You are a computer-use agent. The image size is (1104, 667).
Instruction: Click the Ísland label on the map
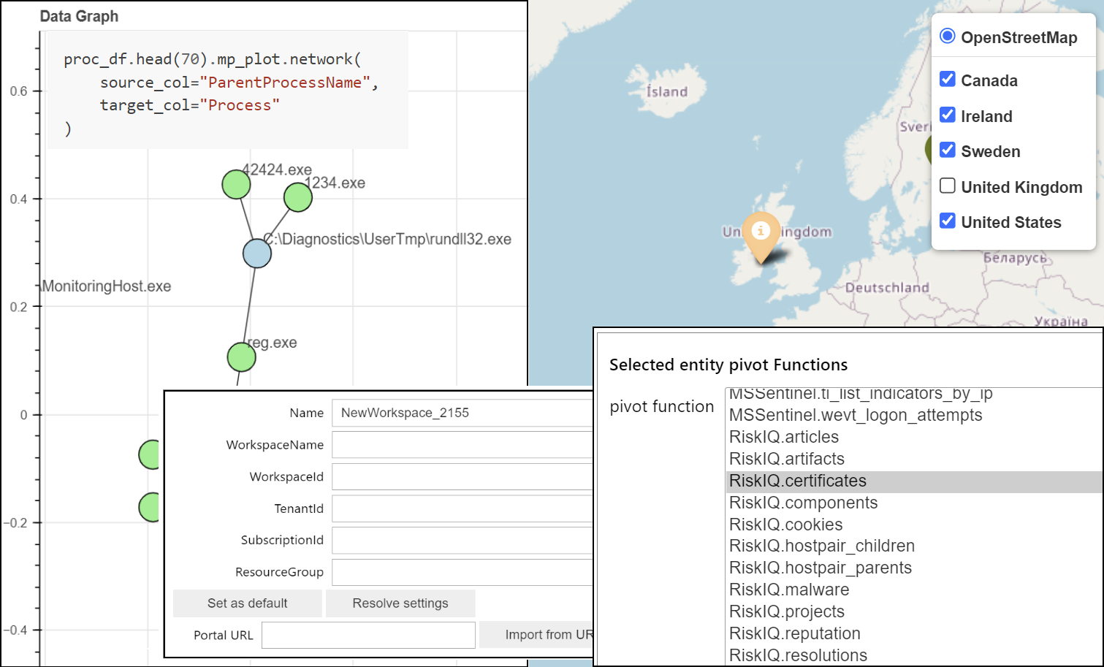click(667, 91)
